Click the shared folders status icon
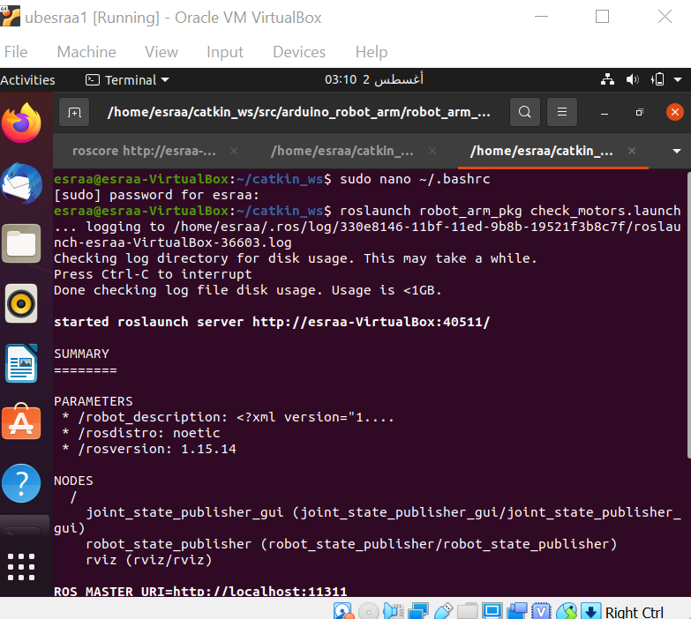The width and height of the screenshot is (691, 619). pos(467,612)
